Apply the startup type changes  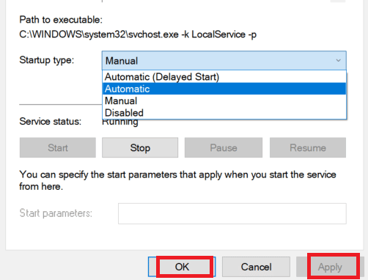330,267
